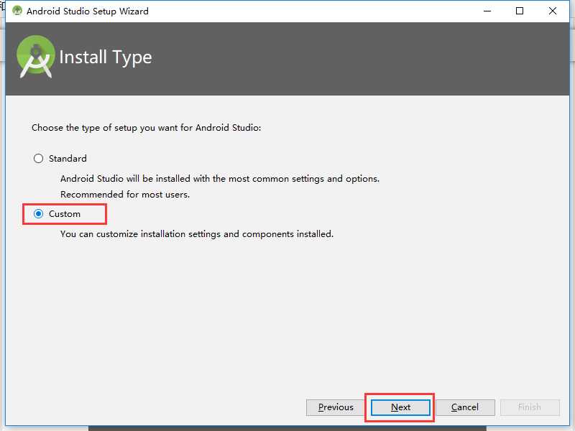575x431 pixels.
Task: Click the Android Studio title bar icon
Action: point(17,11)
